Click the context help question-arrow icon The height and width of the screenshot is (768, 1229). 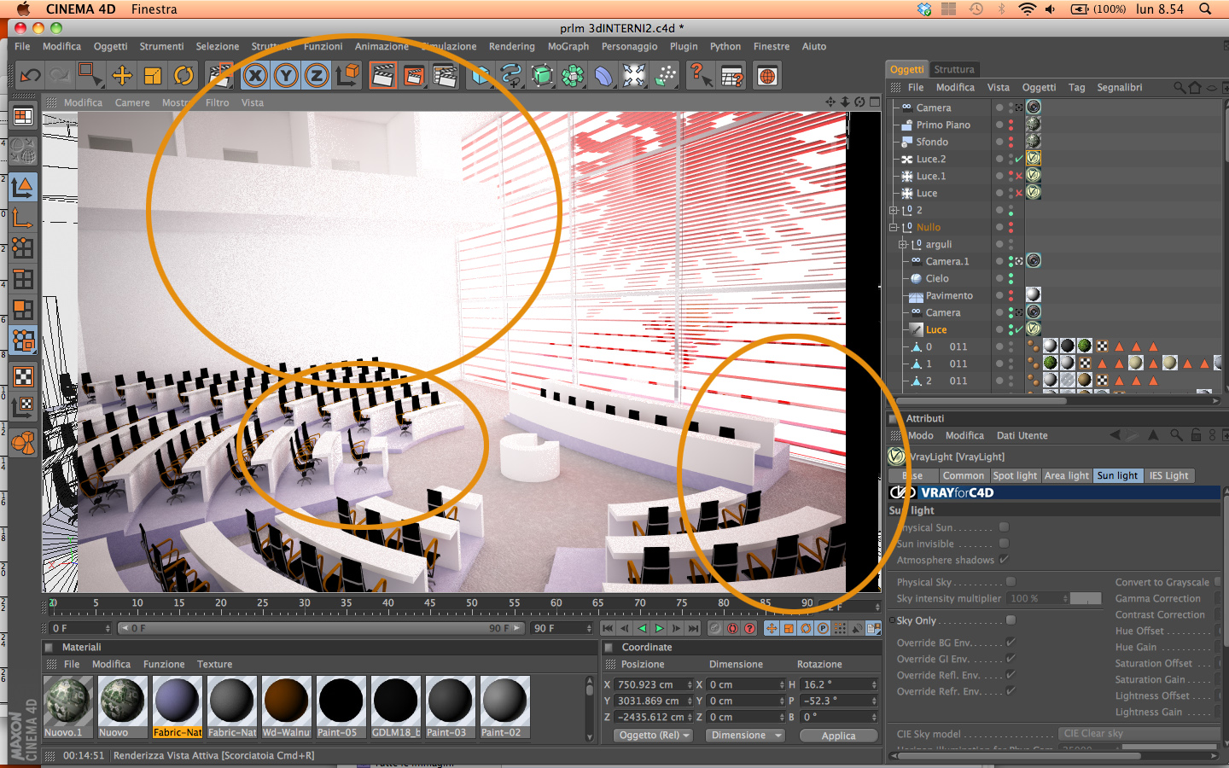pos(701,76)
